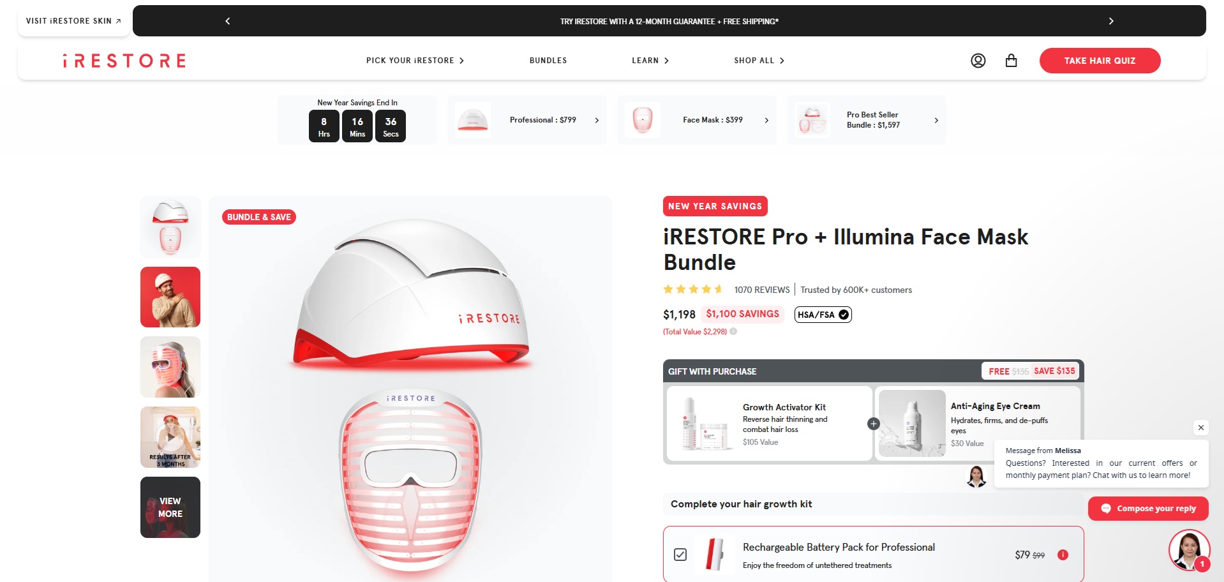Click the HSA/FSA eligibility badge

tap(823, 315)
